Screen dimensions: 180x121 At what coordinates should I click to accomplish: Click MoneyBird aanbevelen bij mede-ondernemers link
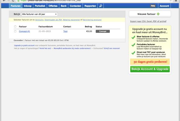72,48
